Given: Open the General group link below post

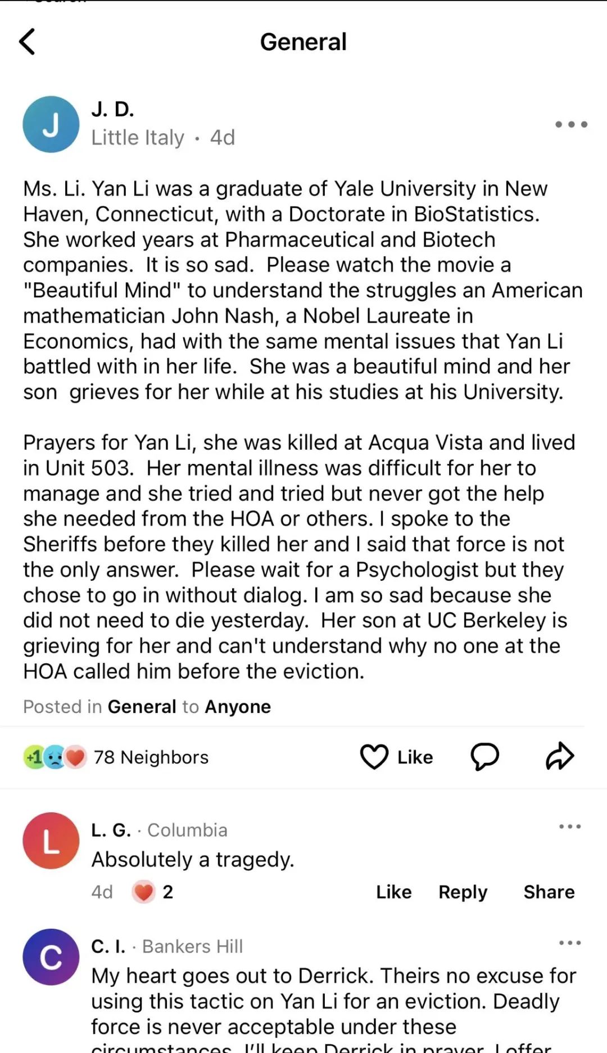Looking at the screenshot, I should (x=142, y=707).
